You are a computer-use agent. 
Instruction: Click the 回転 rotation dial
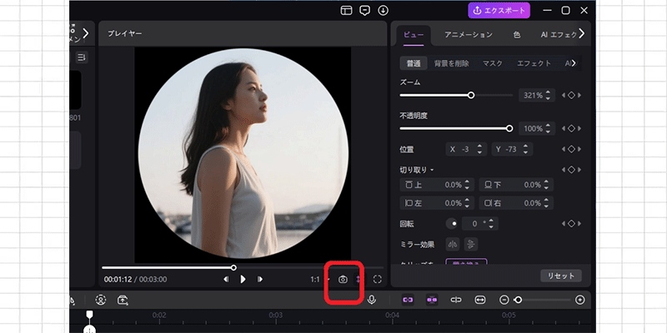point(451,223)
